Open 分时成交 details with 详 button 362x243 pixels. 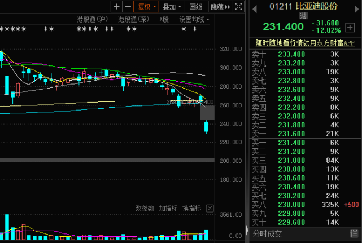pyautogui.click(x=353, y=233)
